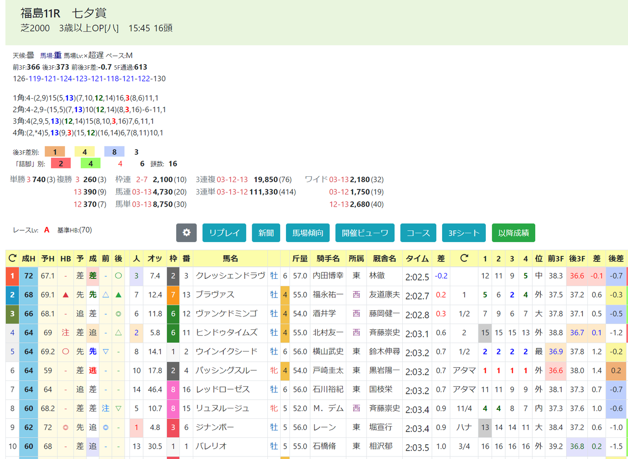Click the orange swatch labeled 1 in 後3F差別
The image size is (628, 459).
tap(55, 152)
